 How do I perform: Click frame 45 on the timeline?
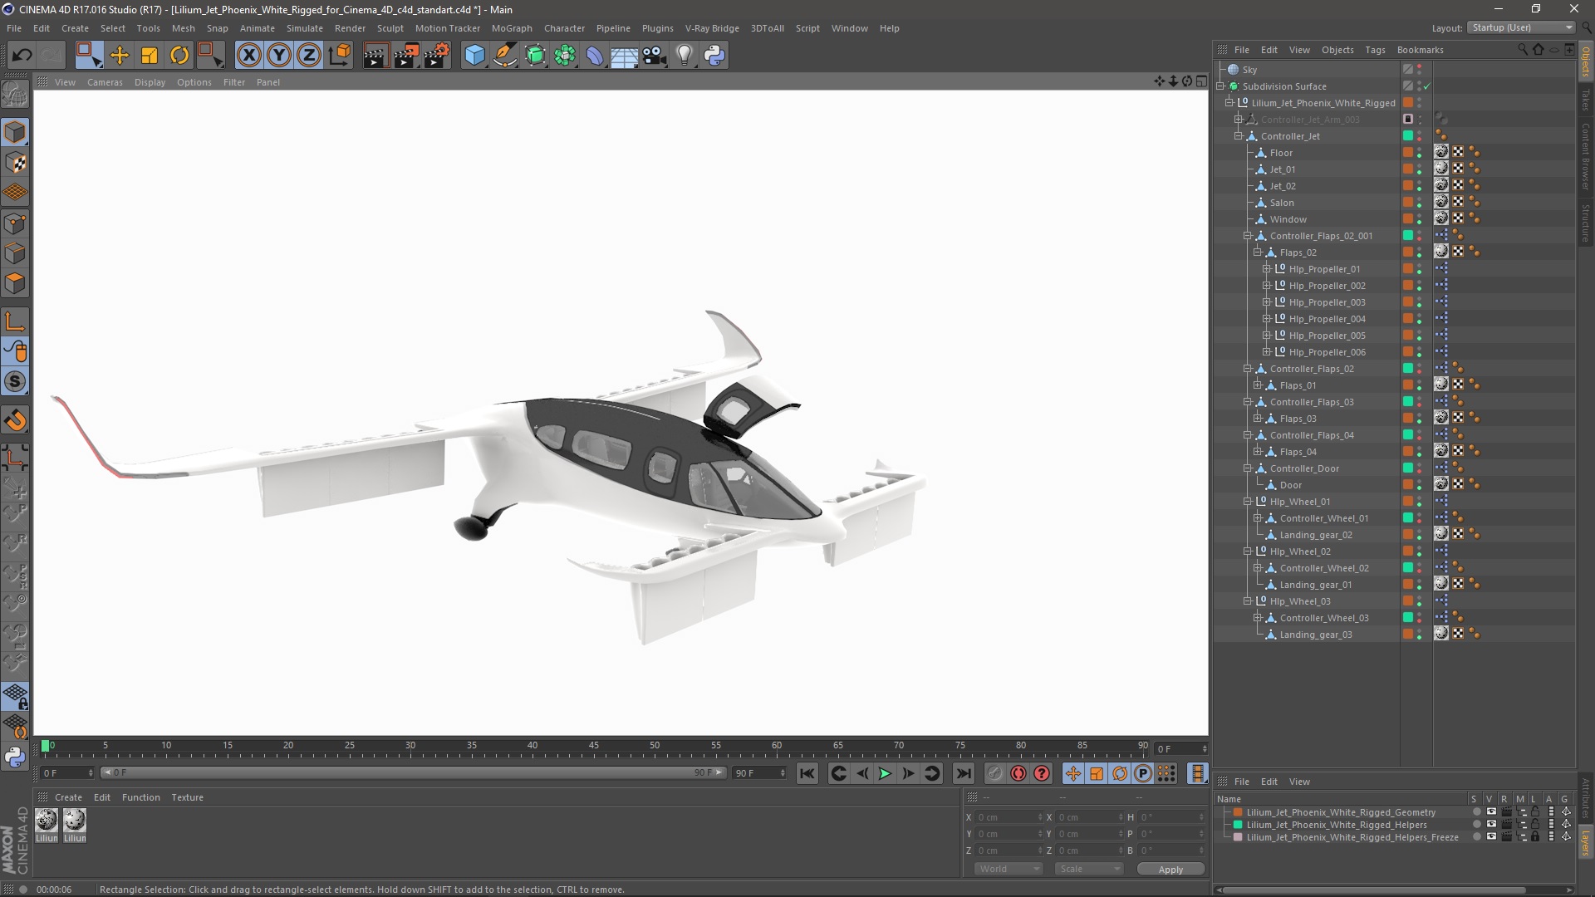(594, 746)
